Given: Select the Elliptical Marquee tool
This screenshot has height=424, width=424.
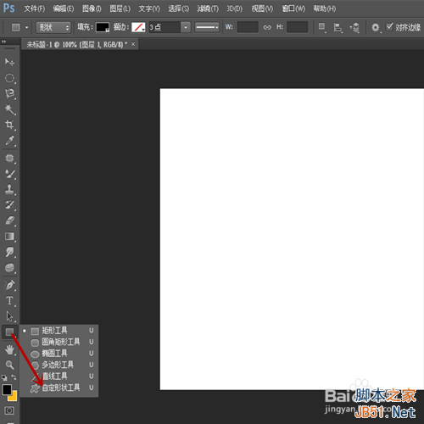Looking at the screenshot, I should [x=9, y=78].
